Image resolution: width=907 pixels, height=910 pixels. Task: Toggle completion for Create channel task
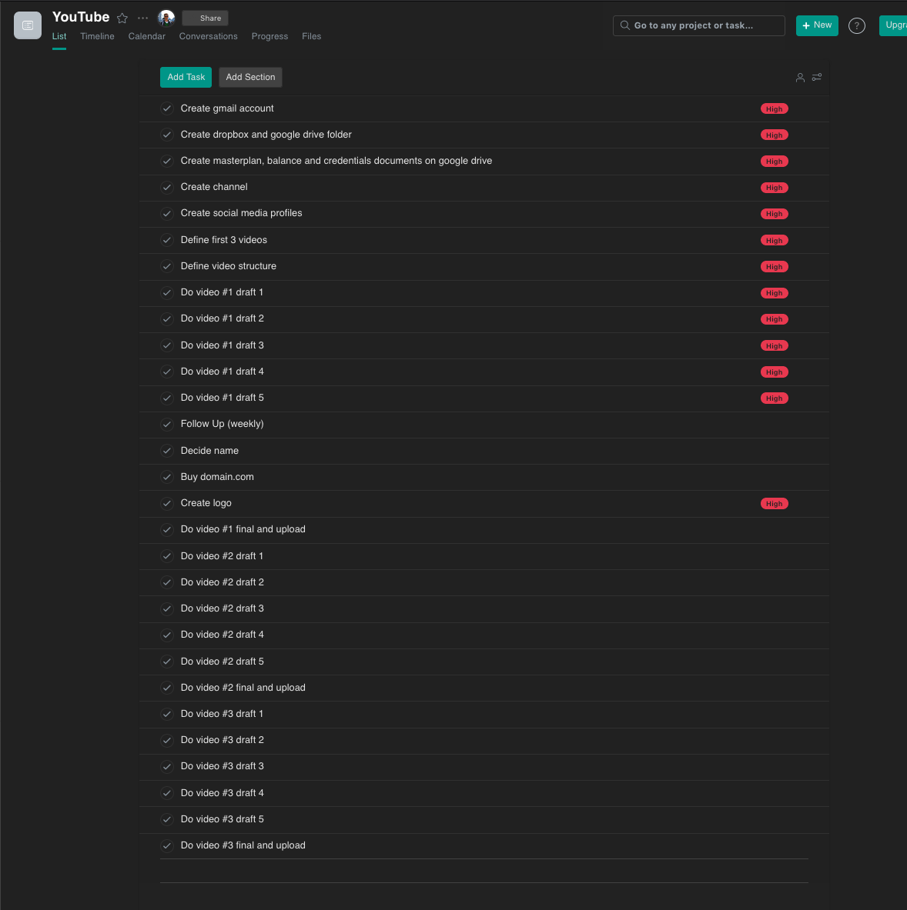[x=167, y=188]
